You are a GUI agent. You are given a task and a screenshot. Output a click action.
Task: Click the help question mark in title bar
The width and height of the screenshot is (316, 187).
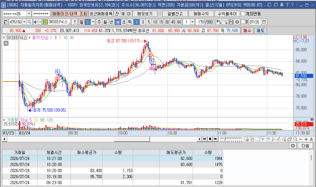[292, 5]
